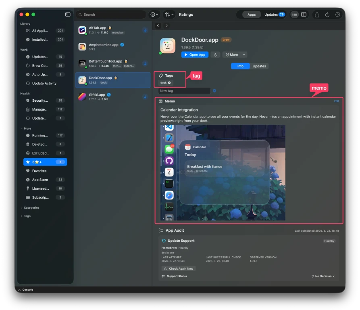Click Edit link for Memo
Screen dimensions: 360x310
point(336,101)
